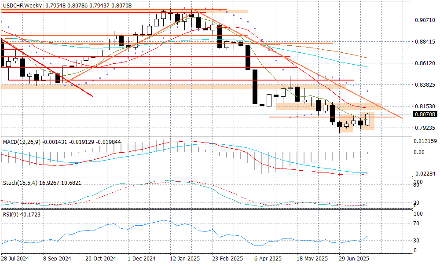Click the 6 Apr 2025 date label
The width and height of the screenshot is (440, 264).
[268, 258]
